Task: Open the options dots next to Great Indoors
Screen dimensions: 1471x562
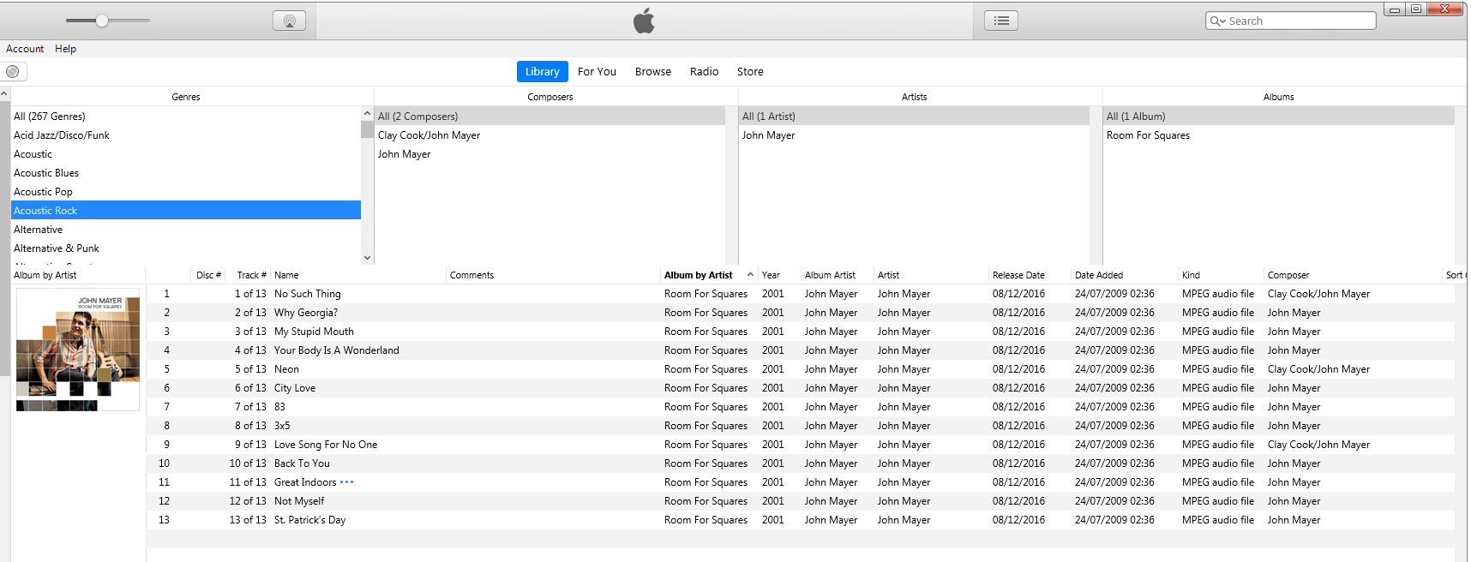Action: (346, 482)
